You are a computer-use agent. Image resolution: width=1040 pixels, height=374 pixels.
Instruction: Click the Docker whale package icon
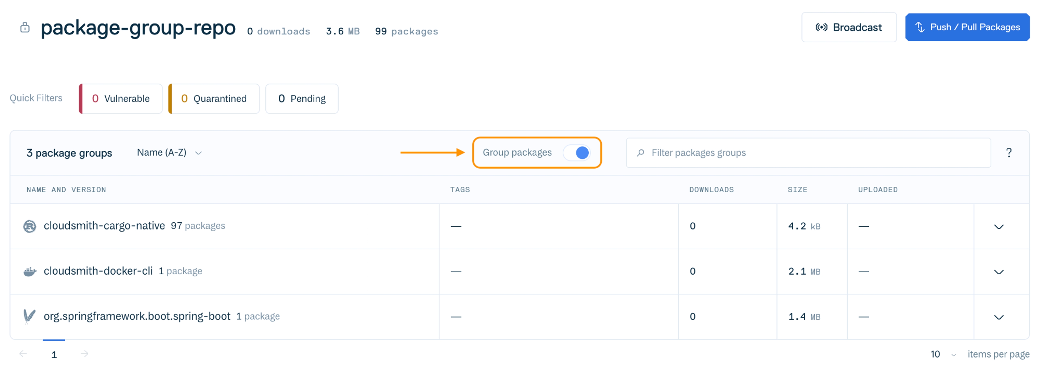pos(30,272)
